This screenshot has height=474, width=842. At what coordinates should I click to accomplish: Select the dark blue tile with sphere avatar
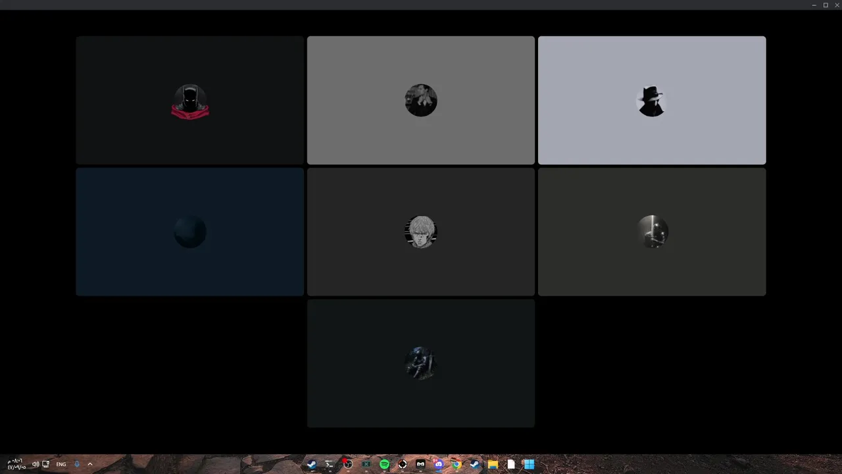[x=189, y=232]
